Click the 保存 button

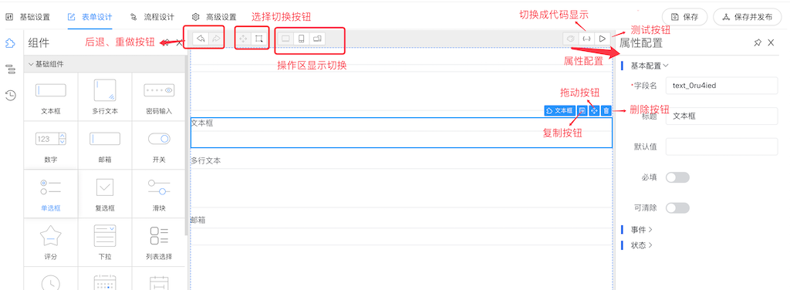pyautogui.click(x=684, y=17)
